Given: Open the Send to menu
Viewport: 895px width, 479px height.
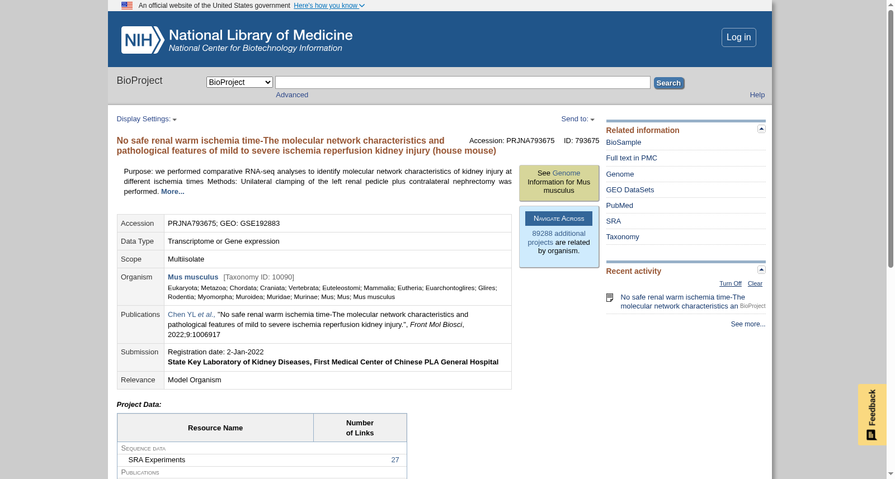Looking at the screenshot, I should (x=578, y=119).
